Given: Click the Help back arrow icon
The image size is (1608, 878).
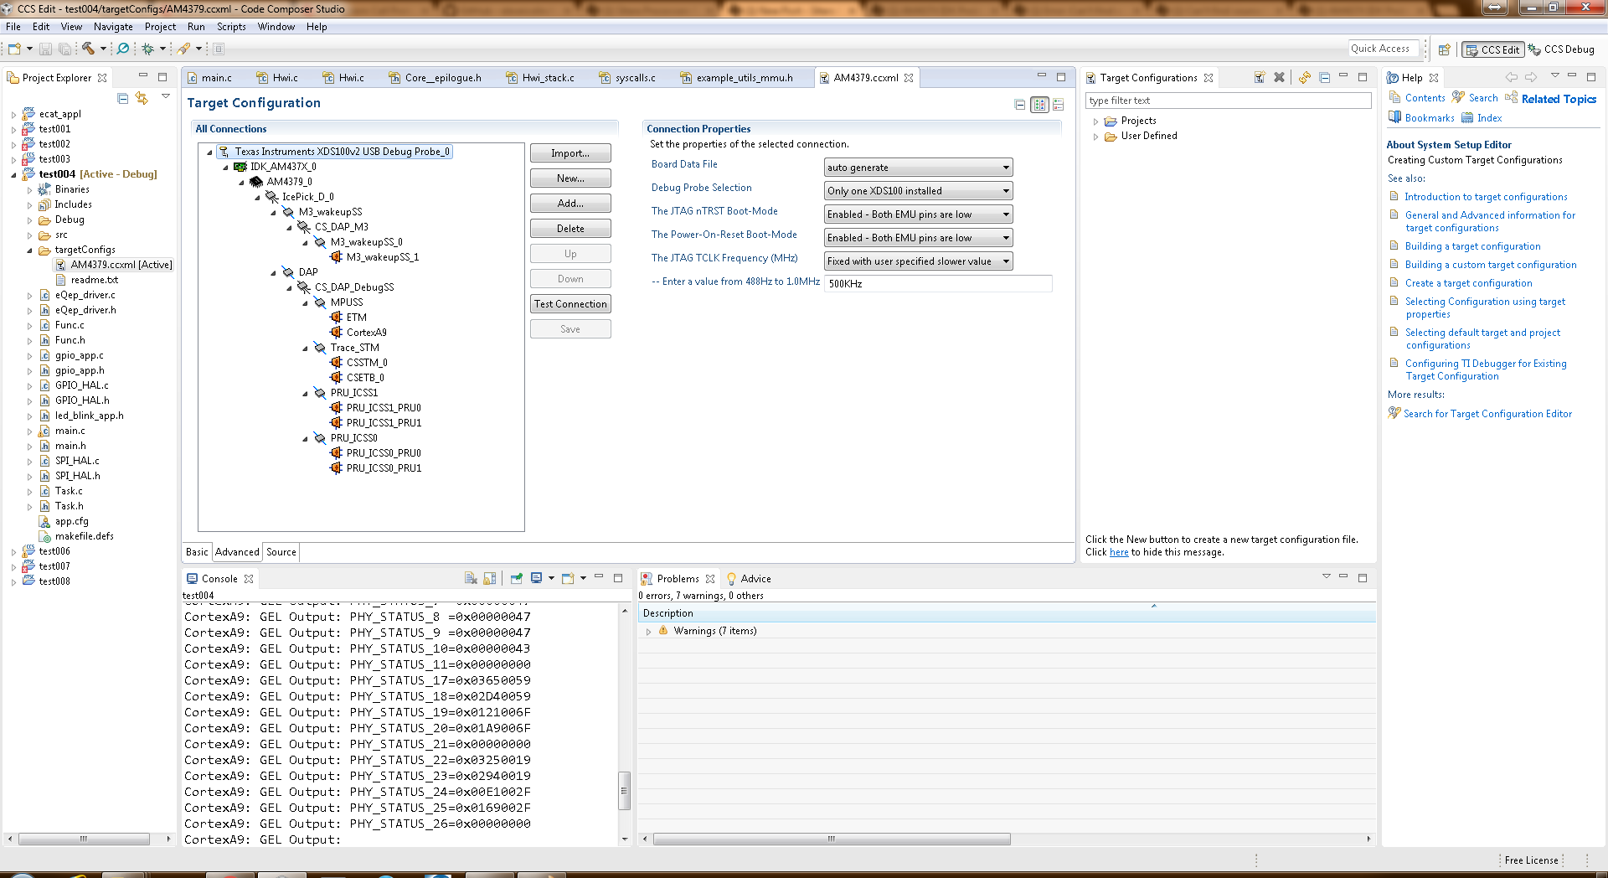Looking at the screenshot, I should (1512, 77).
